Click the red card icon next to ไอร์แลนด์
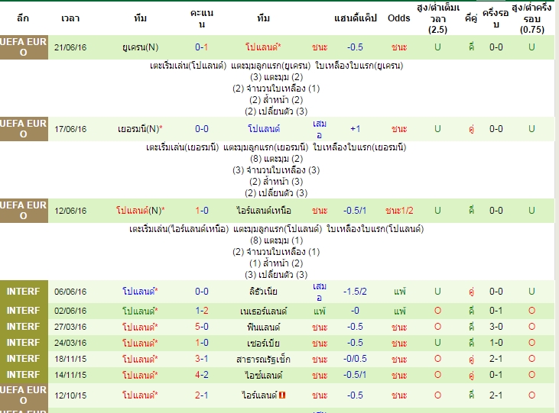Image resolution: width=559 pixels, height=413 pixels. (282, 395)
